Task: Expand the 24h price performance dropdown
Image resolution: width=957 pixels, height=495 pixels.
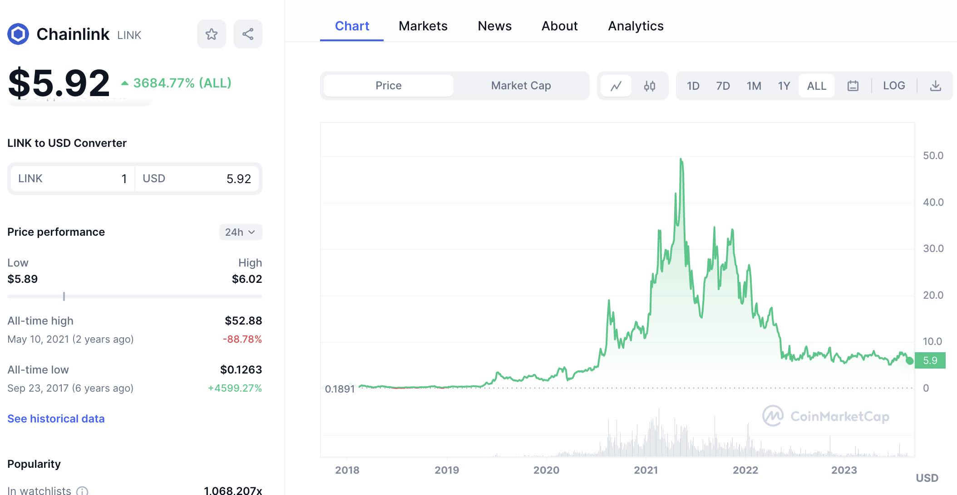Action: point(241,232)
